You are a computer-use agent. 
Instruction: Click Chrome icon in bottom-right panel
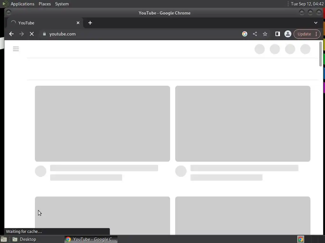click(301, 239)
